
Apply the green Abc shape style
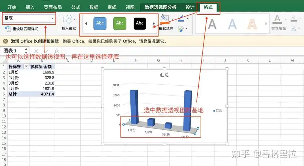(120, 24)
